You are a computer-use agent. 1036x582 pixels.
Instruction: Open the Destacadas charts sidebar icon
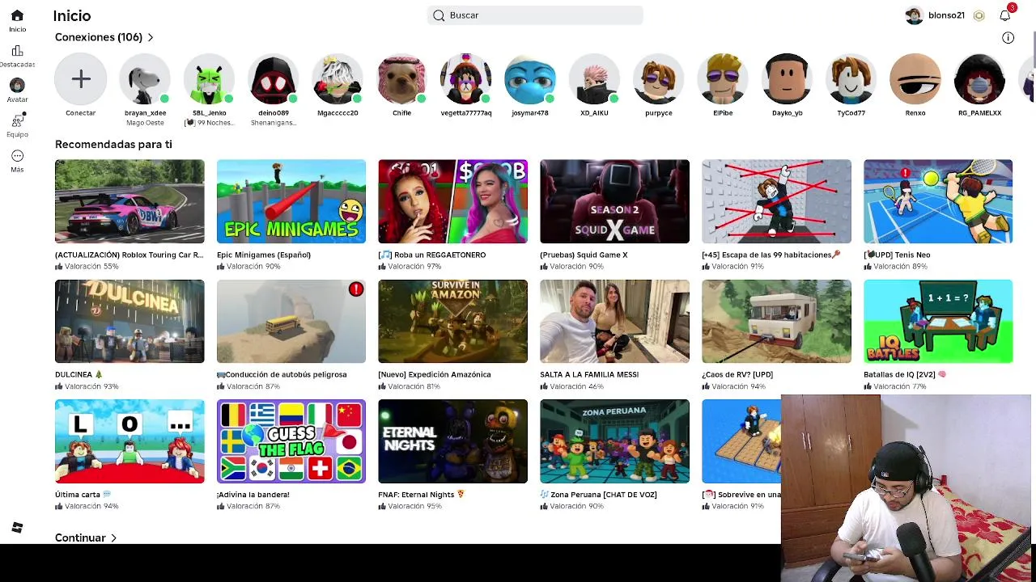click(x=17, y=50)
